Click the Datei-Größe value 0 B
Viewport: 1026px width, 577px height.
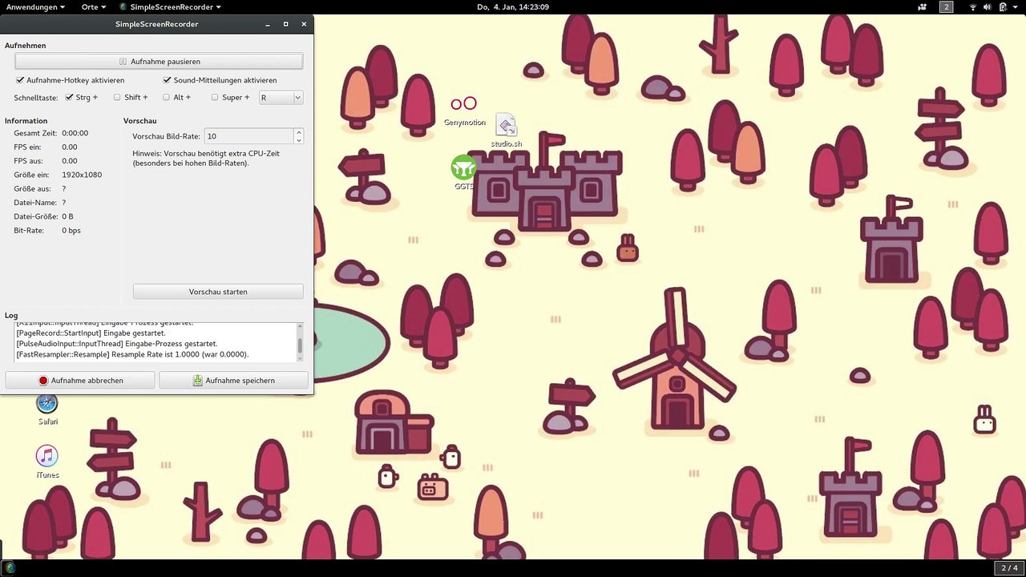tap(67, 216)
